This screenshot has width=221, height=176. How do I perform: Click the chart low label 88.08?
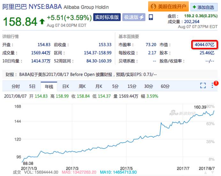tap(28, 163)
